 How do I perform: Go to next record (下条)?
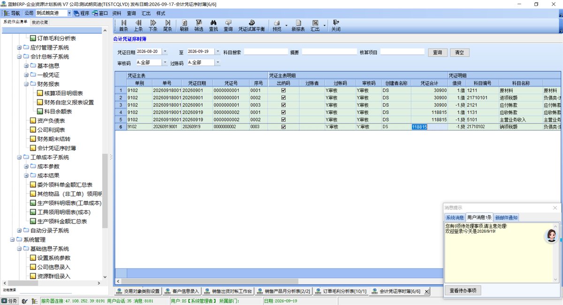(153, 25)
